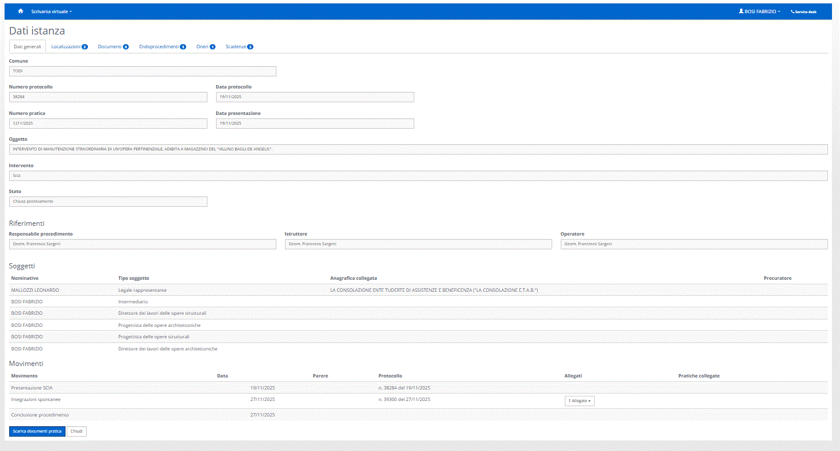The height and width of the screenshot is (451, 840).
Task: Click the home icon in top bar
Action: pyautogui.click(x=21, y=11)
